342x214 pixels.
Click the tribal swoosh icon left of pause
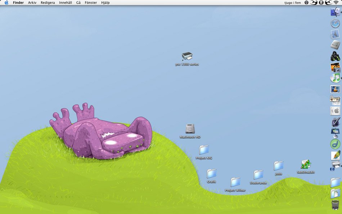314,3
